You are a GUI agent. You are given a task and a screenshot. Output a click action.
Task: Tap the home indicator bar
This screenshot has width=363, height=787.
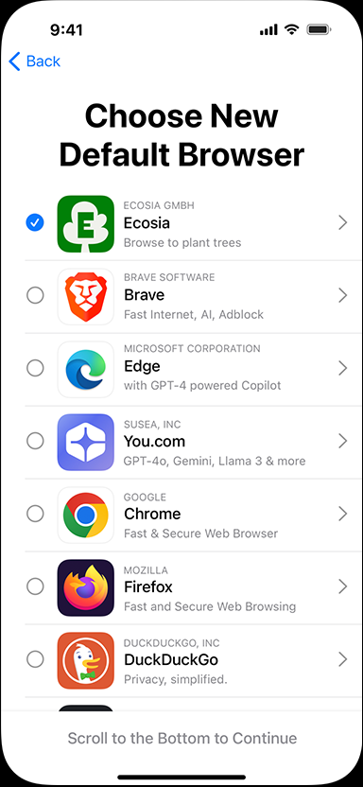[181, 778]
